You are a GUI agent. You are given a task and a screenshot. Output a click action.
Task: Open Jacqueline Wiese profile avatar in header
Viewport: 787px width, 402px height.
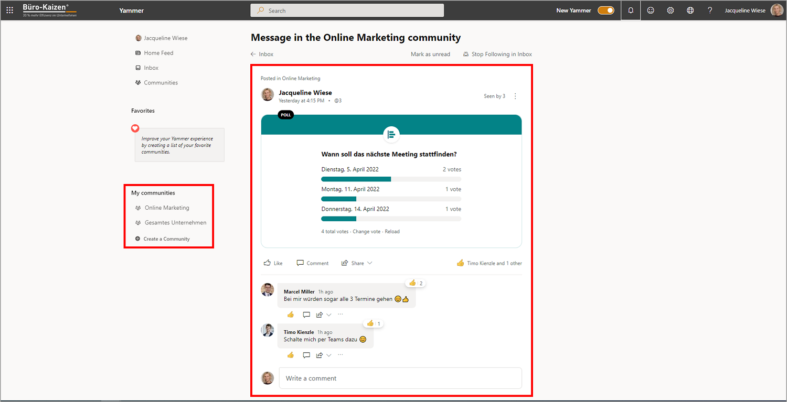(x=777, y=10)
